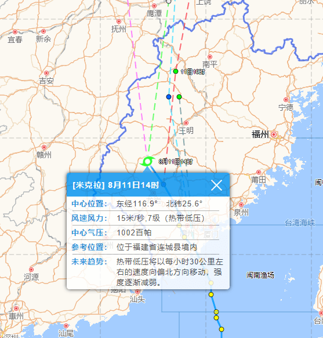Click the 中心位置 field label
This screenshot has height=338, width=323.
click(89, 203)
